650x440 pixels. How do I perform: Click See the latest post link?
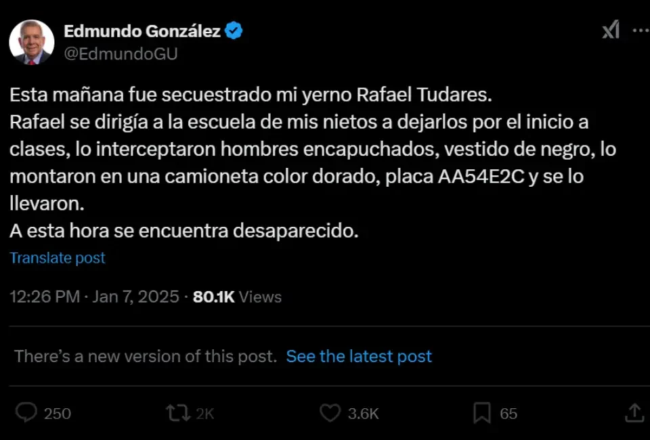[x=359, y=356]
